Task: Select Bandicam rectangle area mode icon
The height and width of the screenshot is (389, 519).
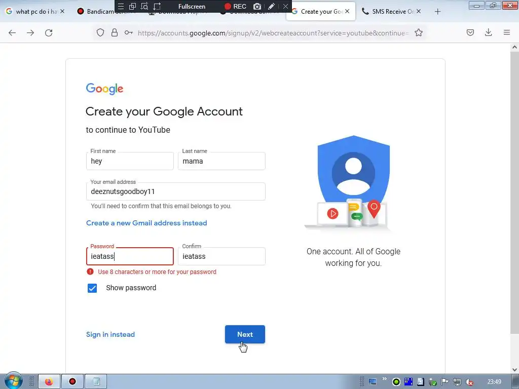Action: tap(157, 6)
